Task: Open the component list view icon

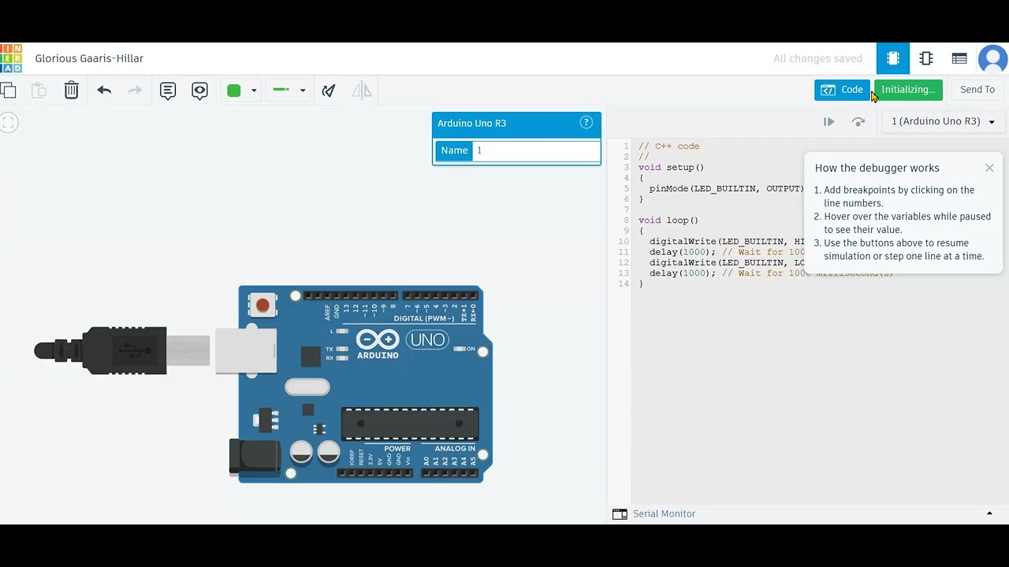Action: [959, 58]
